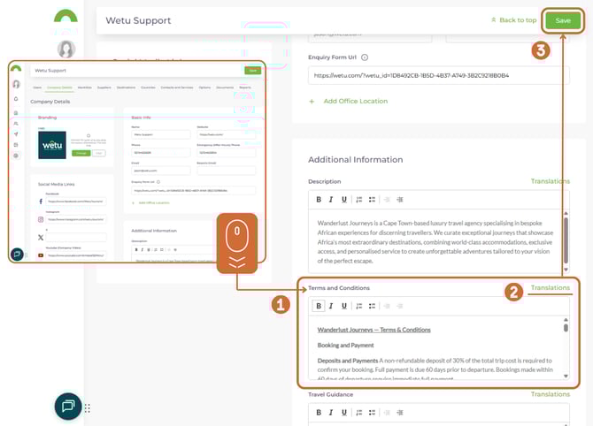Click the indent icon in Travel Guidance toolbar
The image size is (593, 426).
[400, 413]
